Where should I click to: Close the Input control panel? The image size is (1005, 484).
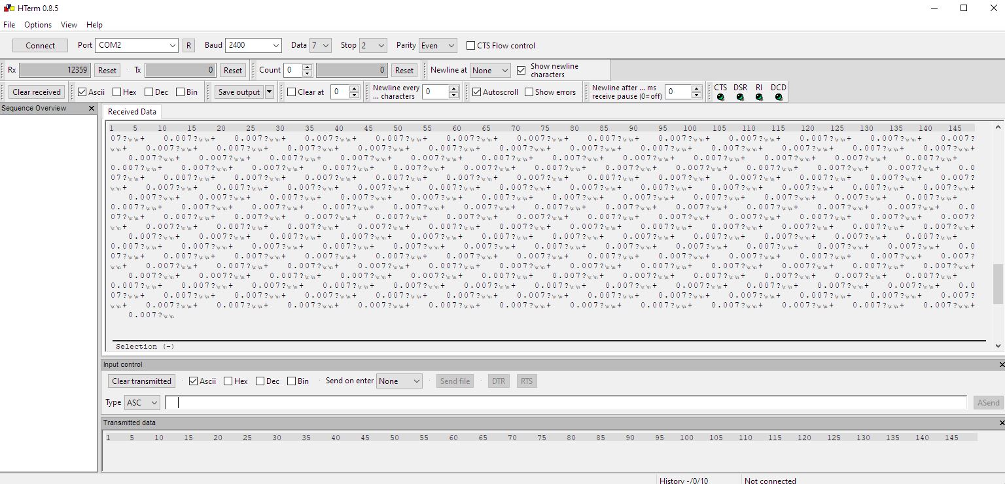[x=1002, y=364]
